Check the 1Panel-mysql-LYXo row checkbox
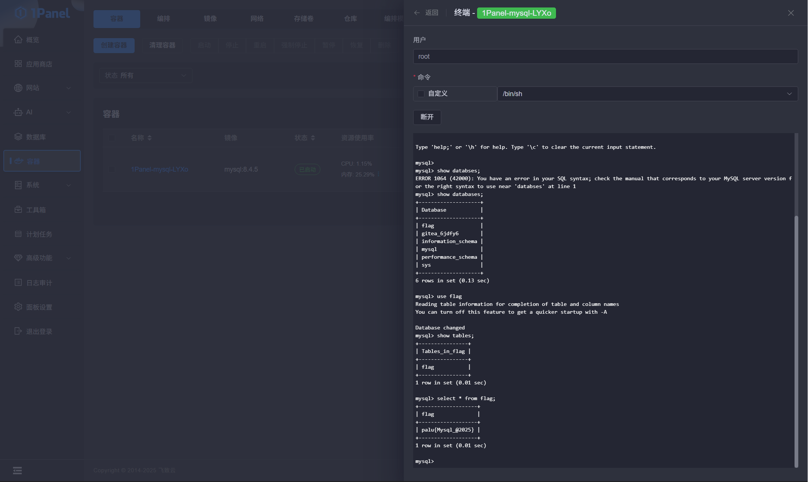 point(112,169)
